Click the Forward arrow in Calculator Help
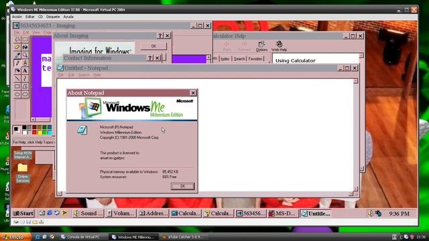429x241 pixels. (244, 46)
